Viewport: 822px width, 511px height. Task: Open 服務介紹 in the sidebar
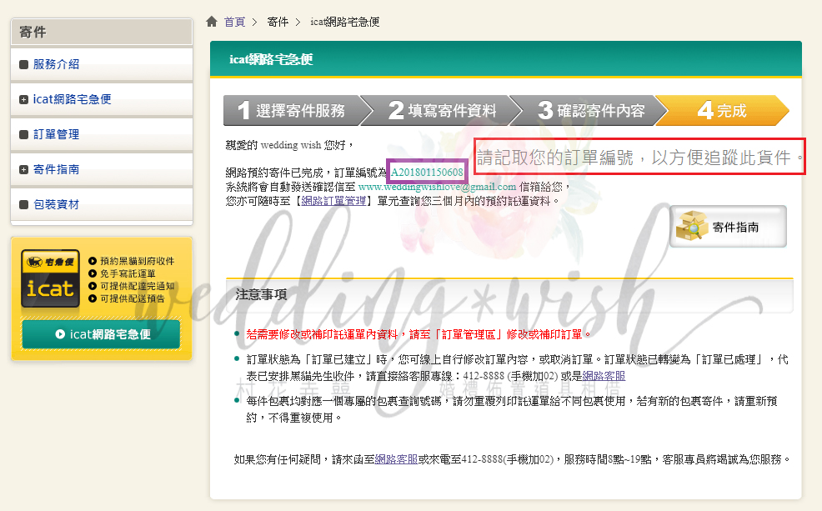57,64
